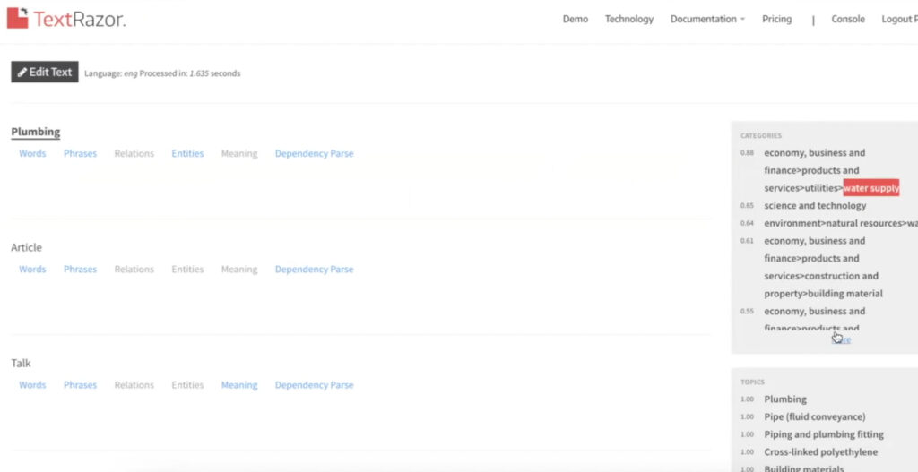This screenshot has height=472, width=918.
Task: Click the Logout link
Action: tap(899, 19)
